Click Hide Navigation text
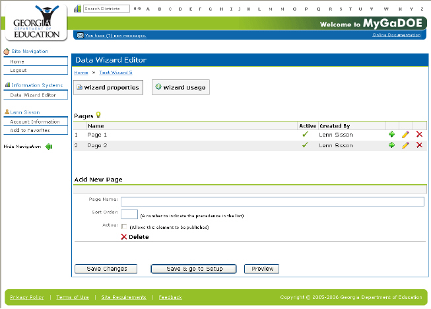 click(x=22, y=147)
